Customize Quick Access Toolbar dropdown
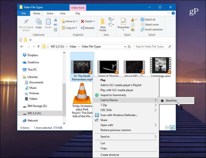206x158 pixels. [x=30, y=40]
